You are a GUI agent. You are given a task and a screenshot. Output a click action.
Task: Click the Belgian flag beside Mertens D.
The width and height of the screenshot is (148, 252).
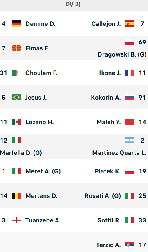pyautogui.click(x=16, y=196)
